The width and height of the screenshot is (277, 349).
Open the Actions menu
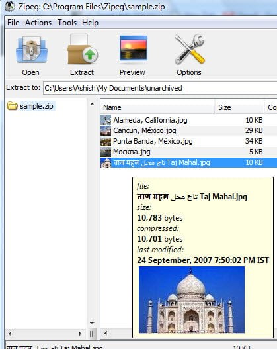[38, 23]
